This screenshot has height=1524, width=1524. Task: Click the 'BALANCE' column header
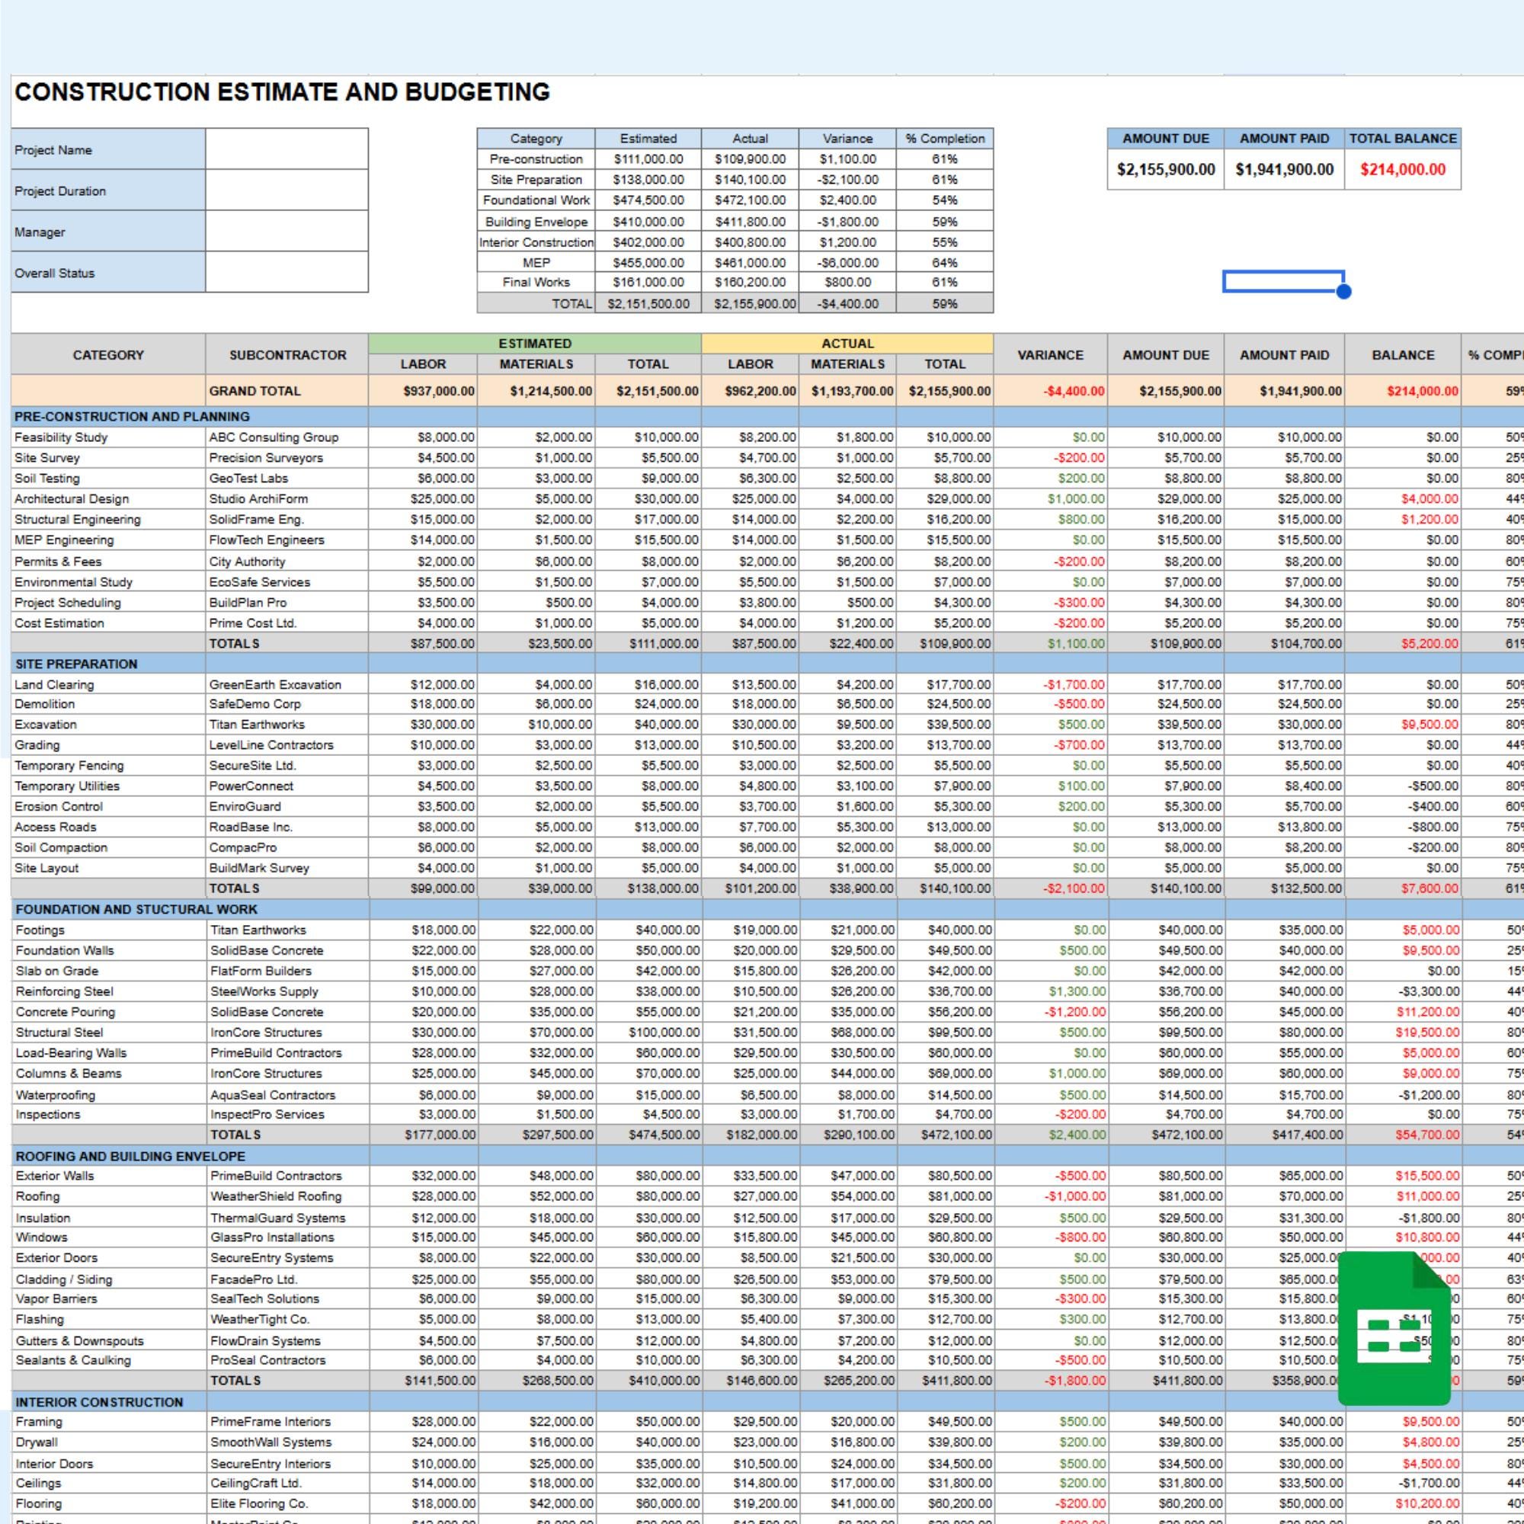[1403, 355]
